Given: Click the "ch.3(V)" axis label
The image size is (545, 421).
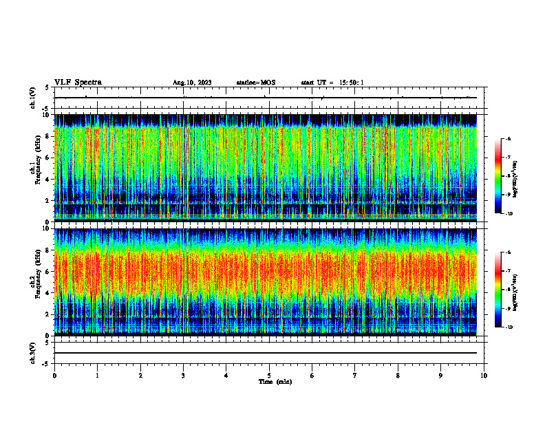Looking at the screenshot, I should click(33, 354).
